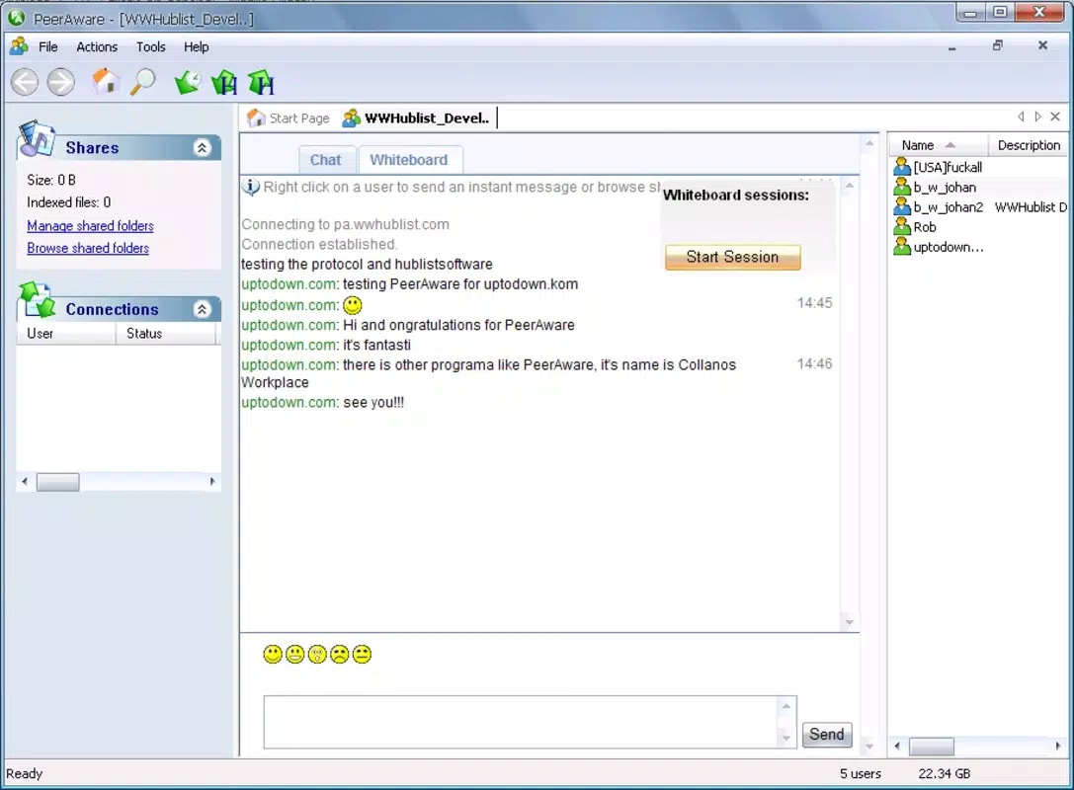Insert the smiling face emoticon
The height and width of the screenshot is (790, 1074).
coord(273,655)
